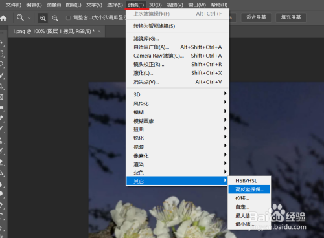324x238 pixels.
Task: Select the Frame tool in the toolbar
Action: click(x=2, y=97)
